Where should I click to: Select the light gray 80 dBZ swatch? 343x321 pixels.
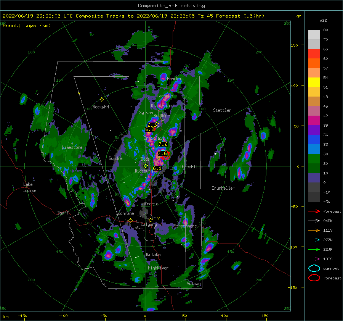(x=314, y=34)
